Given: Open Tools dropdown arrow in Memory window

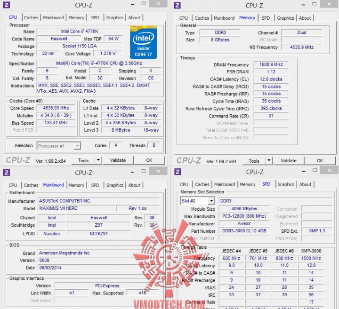Looking at the screenshot, I should 269,160.
